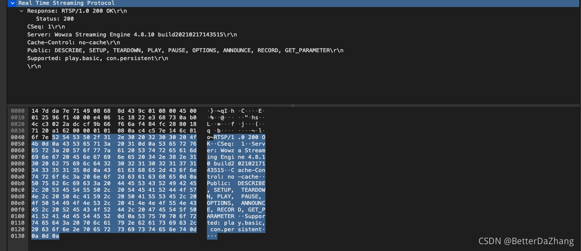Click ASCII text '·}·~qI·h ·C····E·' on first row
Viewport: 581px width, 251px height.
click(236, 111)
